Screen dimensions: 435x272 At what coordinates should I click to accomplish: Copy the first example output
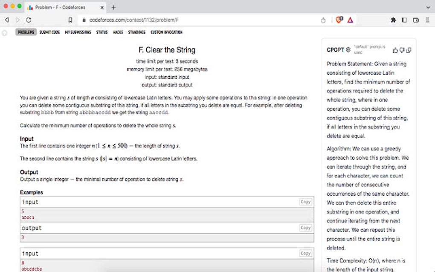[x=305, y=228]
